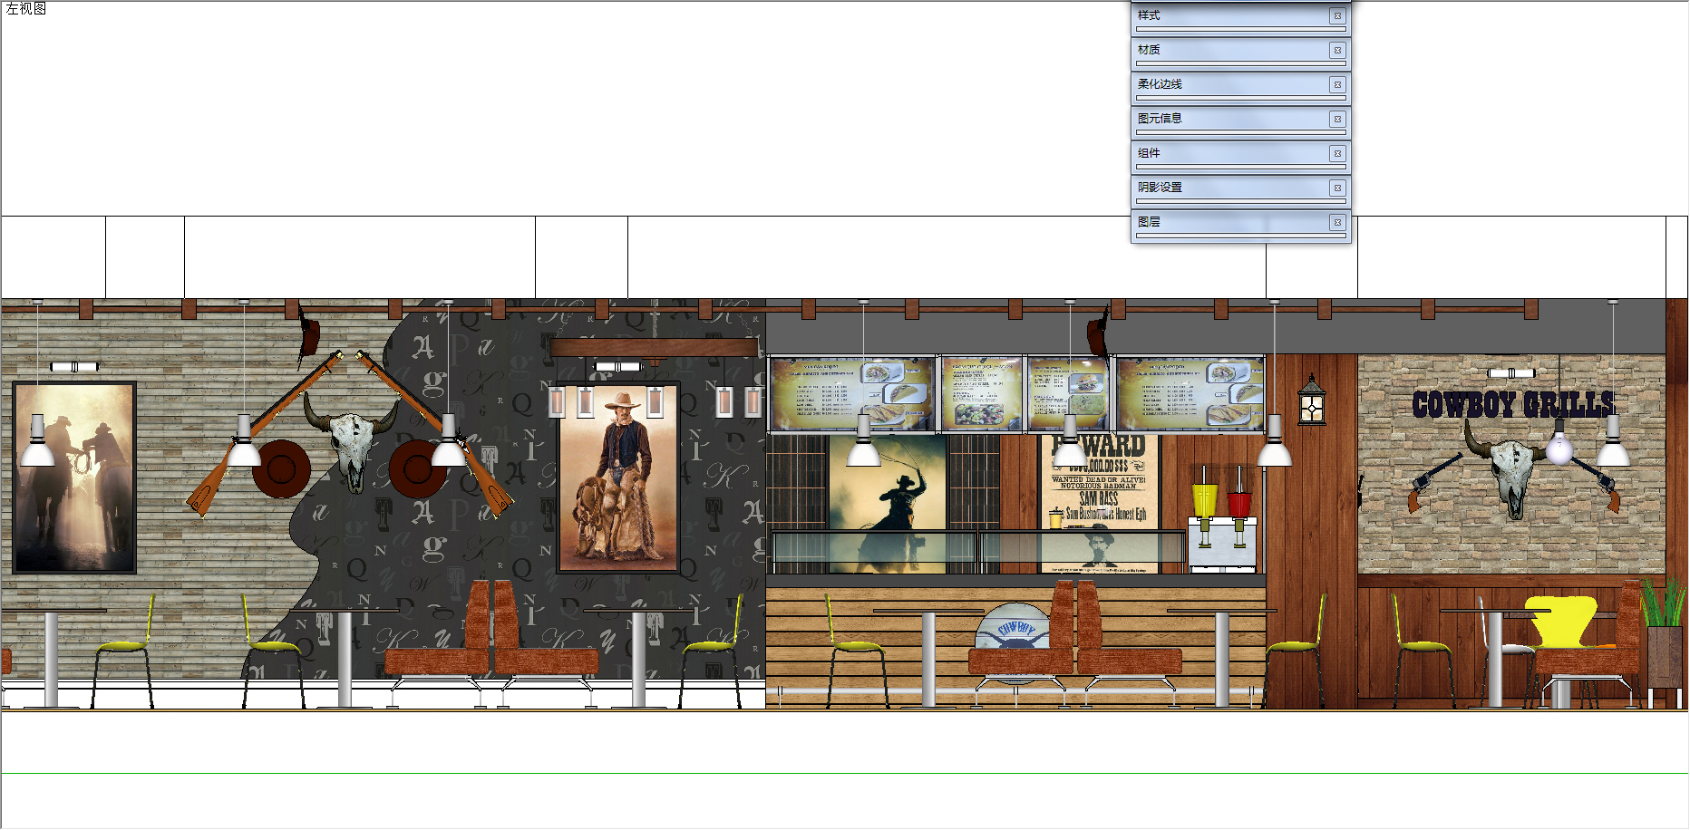Click the 左视图 view label
Image resolution: width=1690 pixels, height=830 pixels.
point(25,9)
